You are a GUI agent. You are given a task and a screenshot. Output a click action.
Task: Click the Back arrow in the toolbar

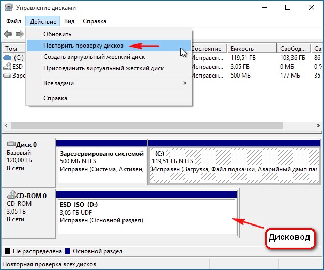8,34
